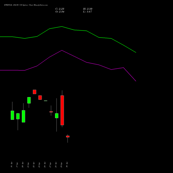This screenshot has width=173, height=173.
Task: Select the green candle for 16 Apr
Action: pos(12,115)
